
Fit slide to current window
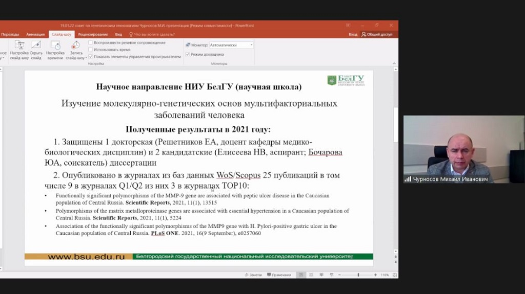coord(395,275)
